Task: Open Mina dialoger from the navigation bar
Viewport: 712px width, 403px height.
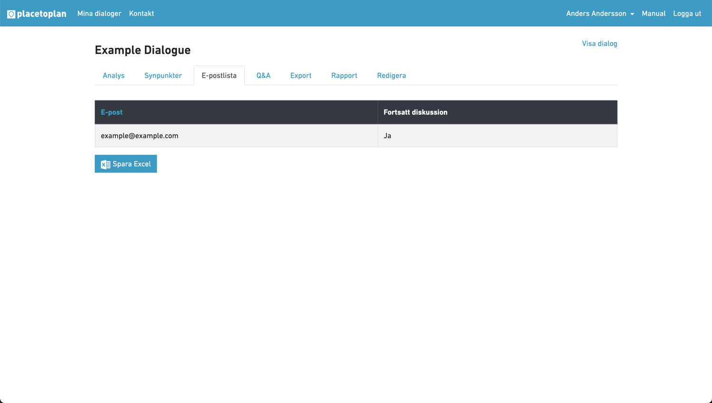Action: point(99,14)
